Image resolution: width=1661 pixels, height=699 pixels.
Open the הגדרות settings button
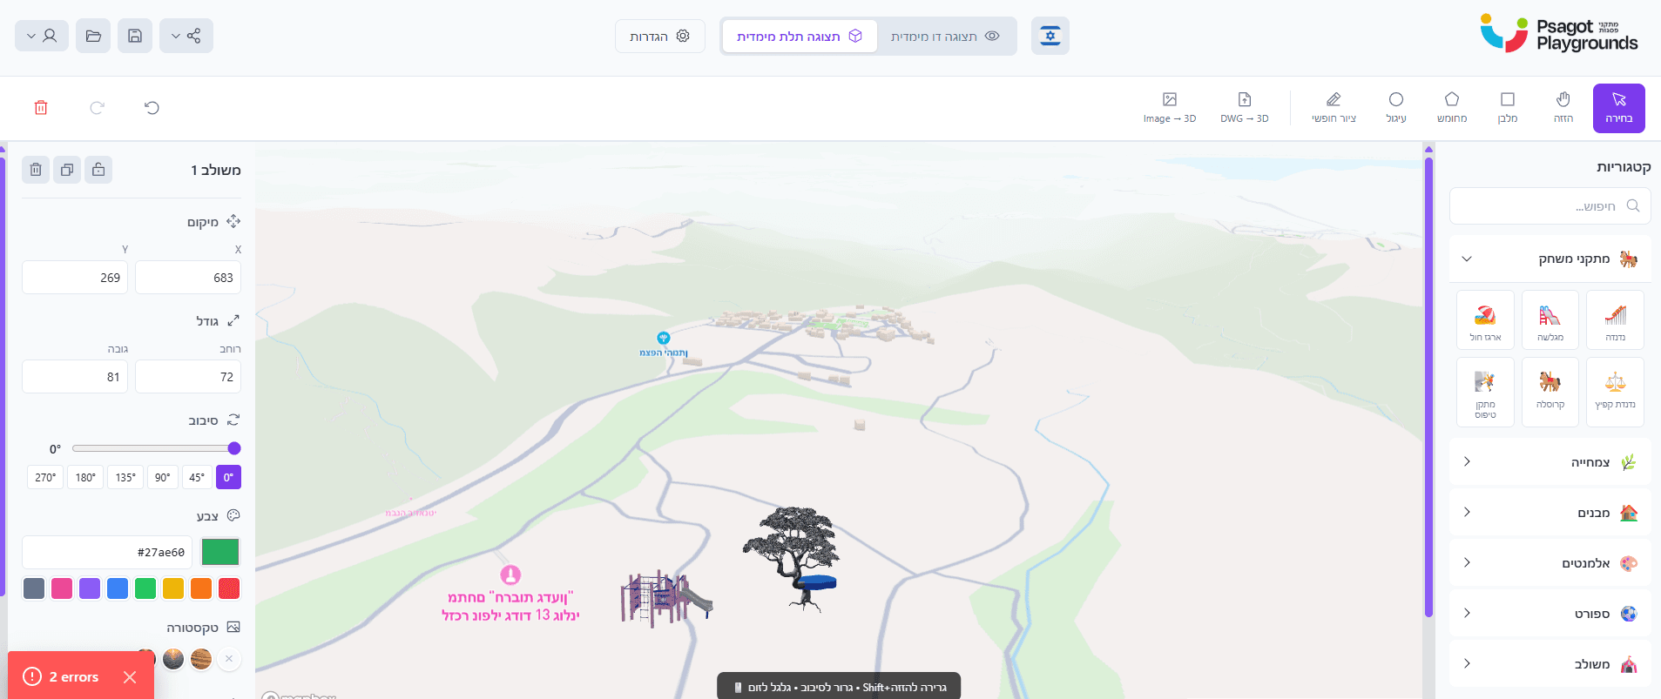click(659, 37)
